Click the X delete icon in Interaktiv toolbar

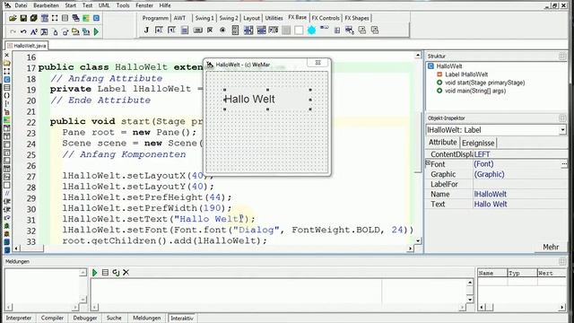pos(126,273)
